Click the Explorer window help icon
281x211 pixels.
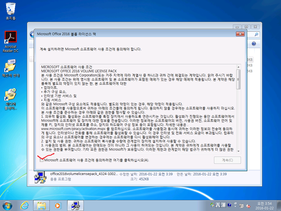(254, 44)
